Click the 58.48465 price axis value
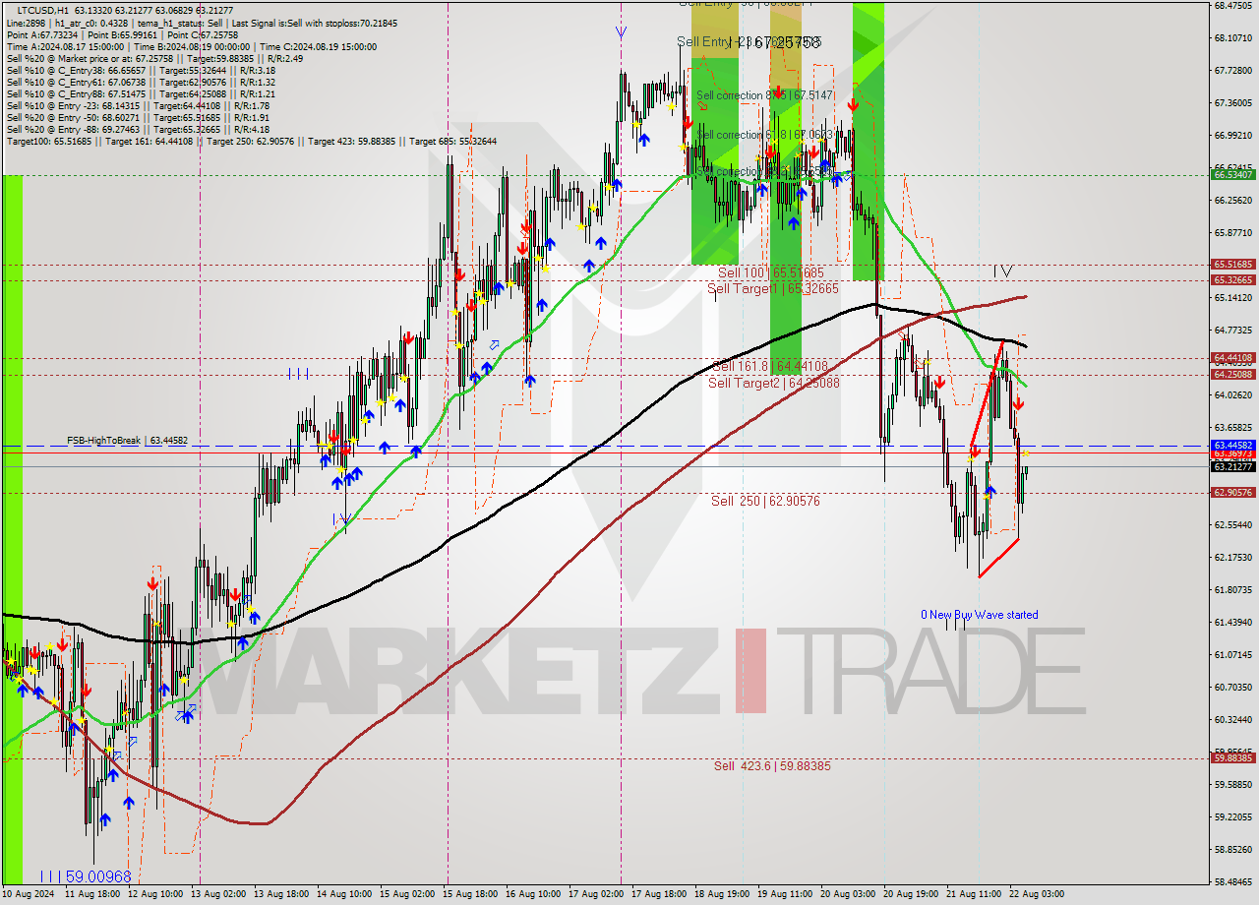The width and height of the screenshot is (1259, 905). coord(1232,882)
